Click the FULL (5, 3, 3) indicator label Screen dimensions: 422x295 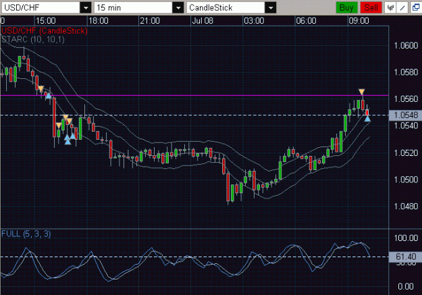pos(26,234)
